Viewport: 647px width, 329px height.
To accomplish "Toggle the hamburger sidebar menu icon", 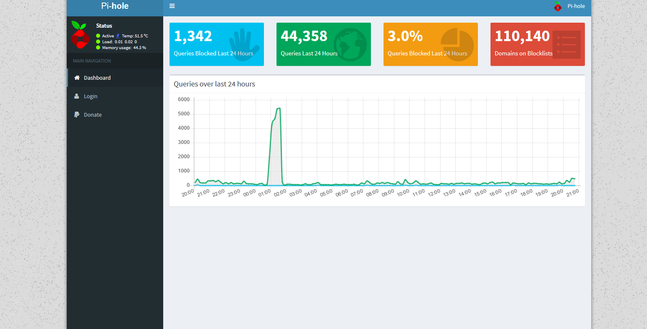I will (172, 6).
